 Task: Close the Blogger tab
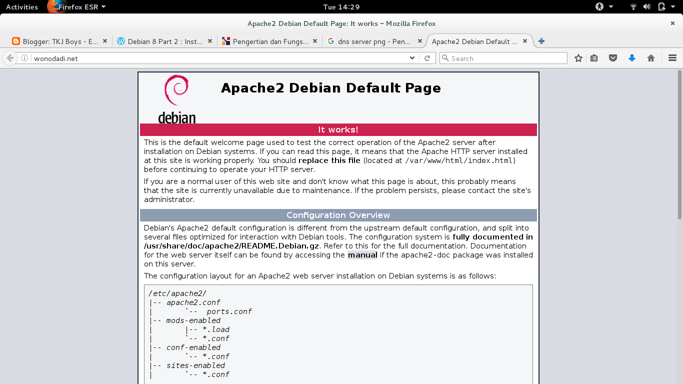point(105,41)
